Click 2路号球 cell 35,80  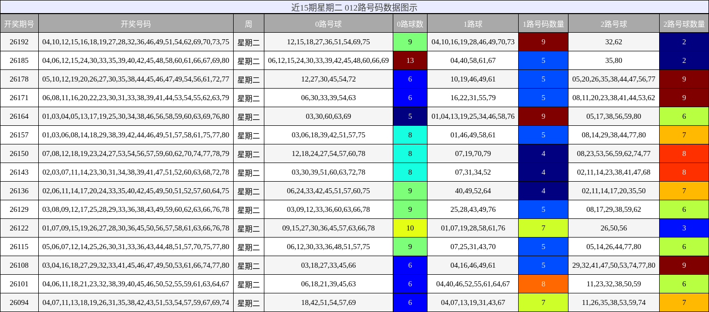click(614, 60)
